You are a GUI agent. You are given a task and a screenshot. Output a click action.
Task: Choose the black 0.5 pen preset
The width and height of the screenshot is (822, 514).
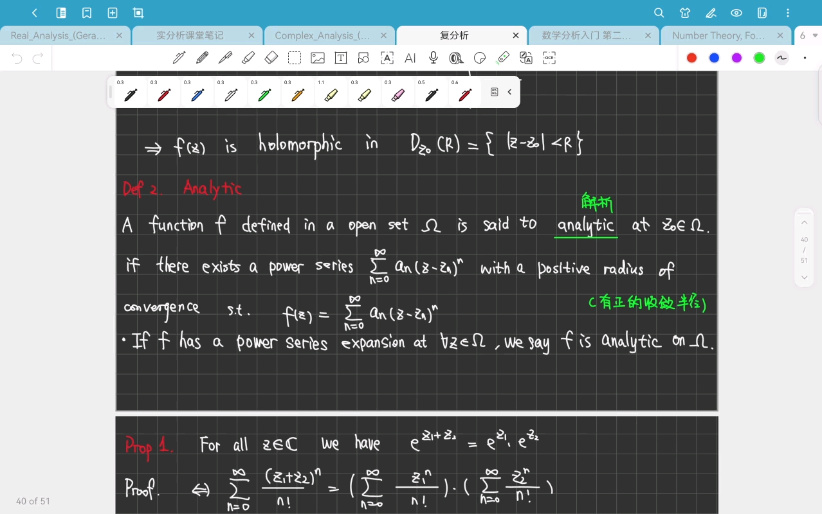coord(432,93)
